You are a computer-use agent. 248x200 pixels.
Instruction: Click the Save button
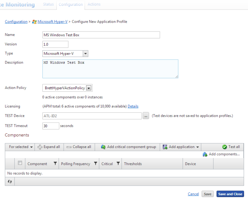(207, 194)
